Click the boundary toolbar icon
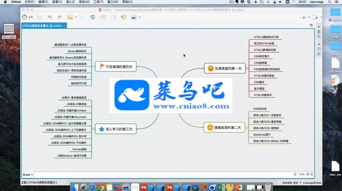This screenshot has width=342, height=191. coord(103,17)
